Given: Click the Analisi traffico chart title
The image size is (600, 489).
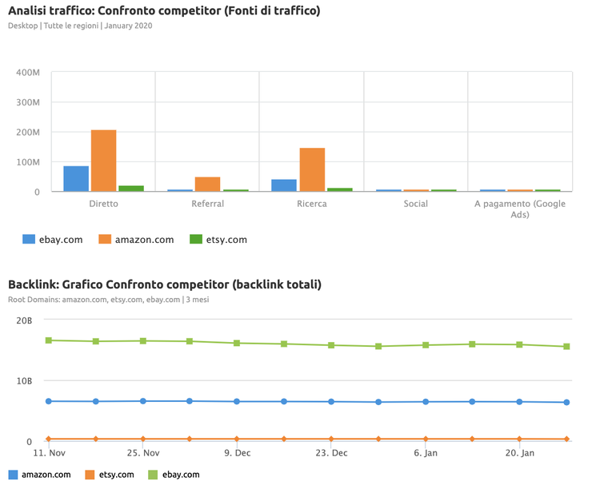Looking at the screenshot, I should (x=164, y=10).
